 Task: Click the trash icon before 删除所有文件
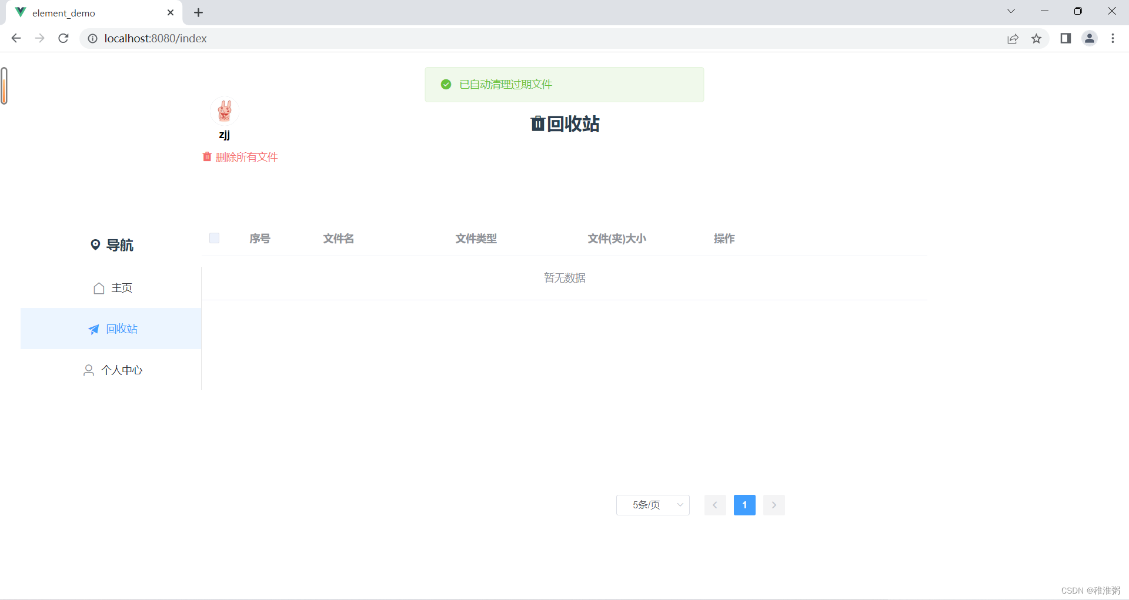pos(206,156)
